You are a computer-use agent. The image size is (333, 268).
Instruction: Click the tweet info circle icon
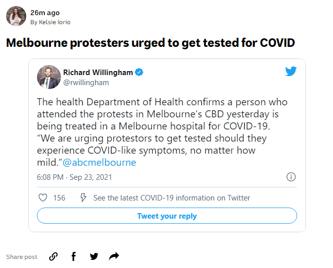[x=291, y=177]
